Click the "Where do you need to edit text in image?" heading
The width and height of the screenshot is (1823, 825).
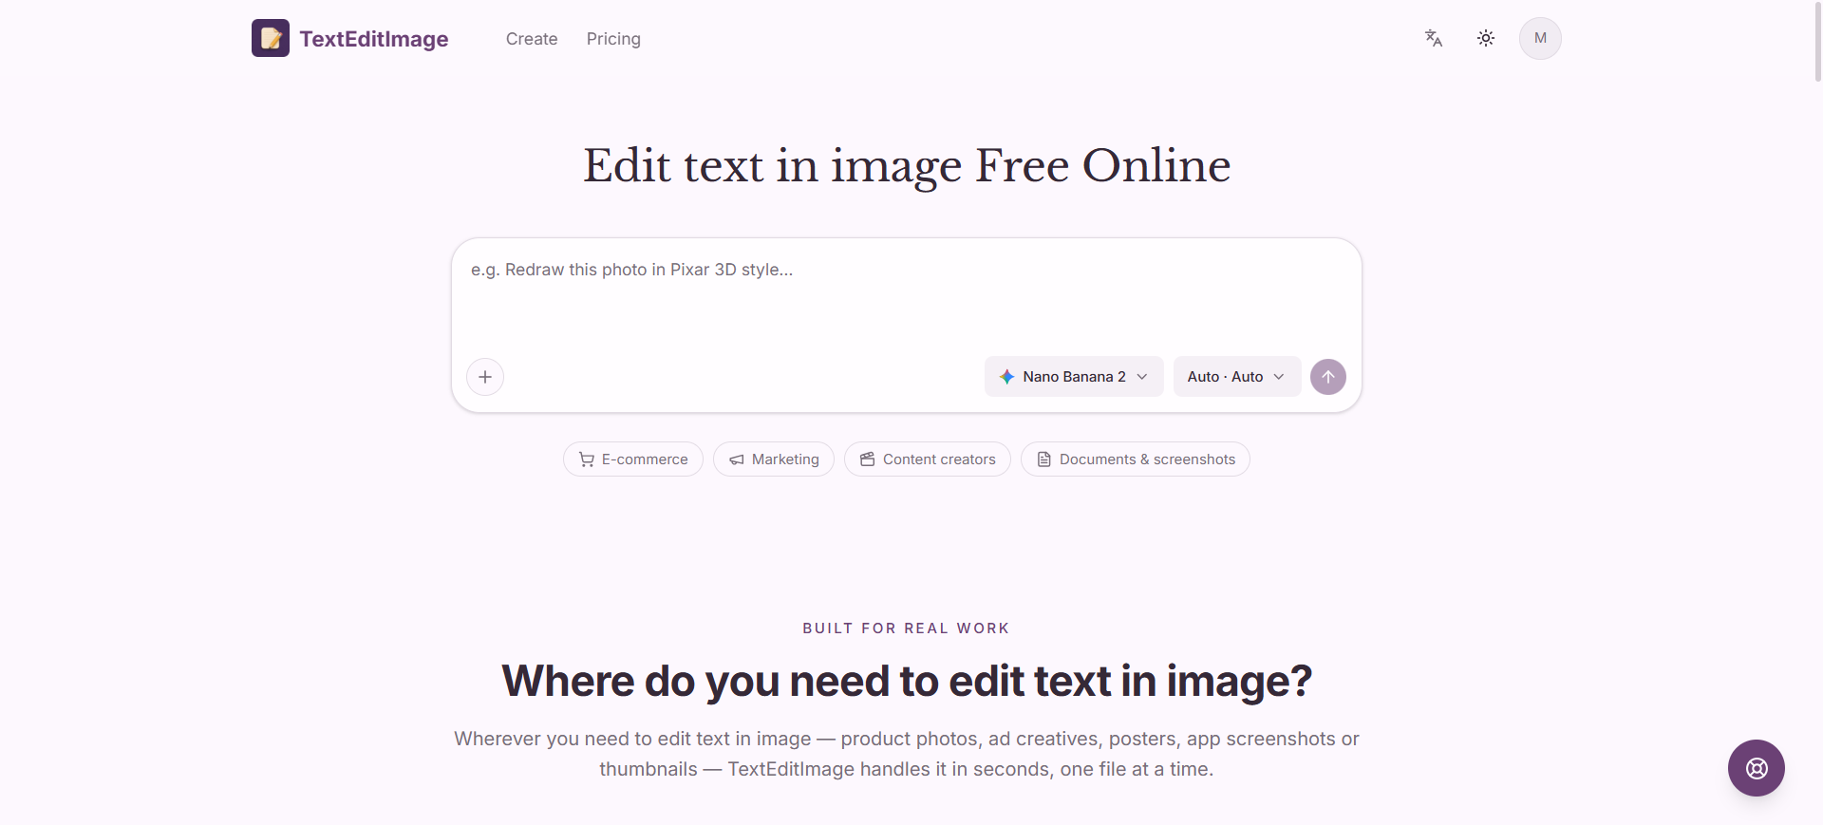907,682
